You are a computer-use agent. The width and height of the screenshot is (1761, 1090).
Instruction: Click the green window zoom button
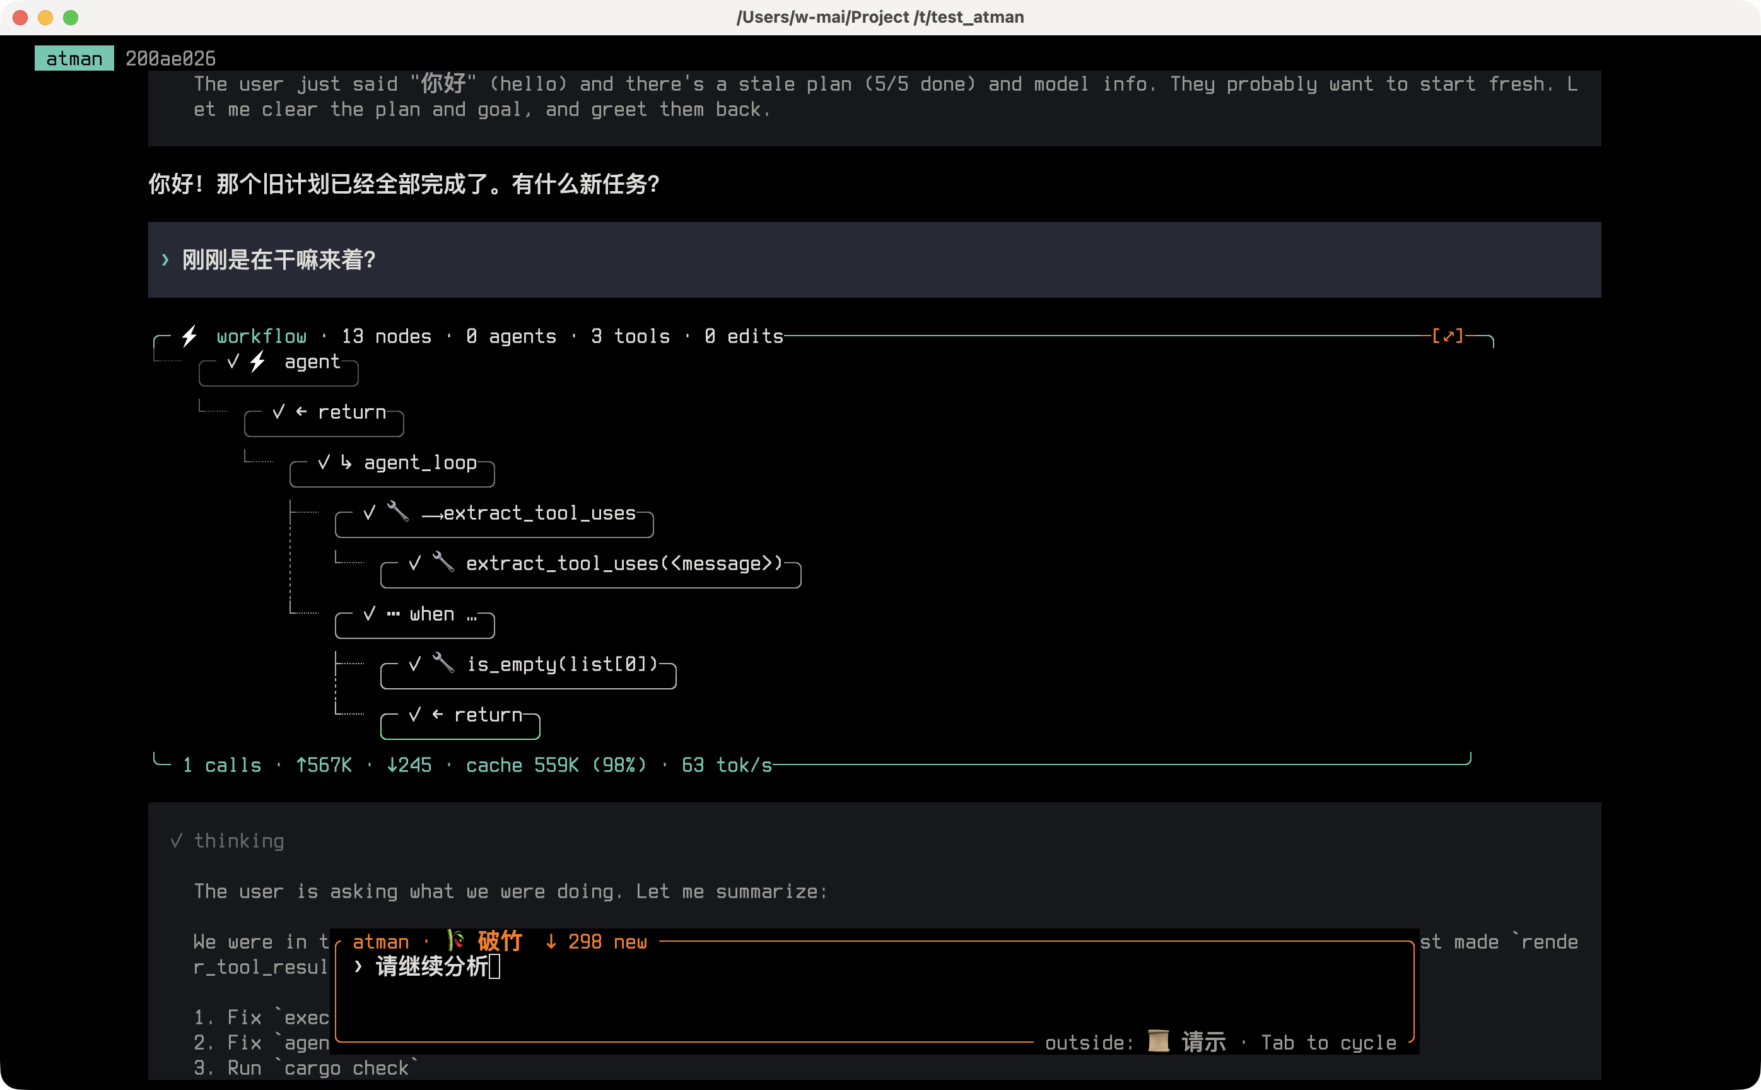71,17
